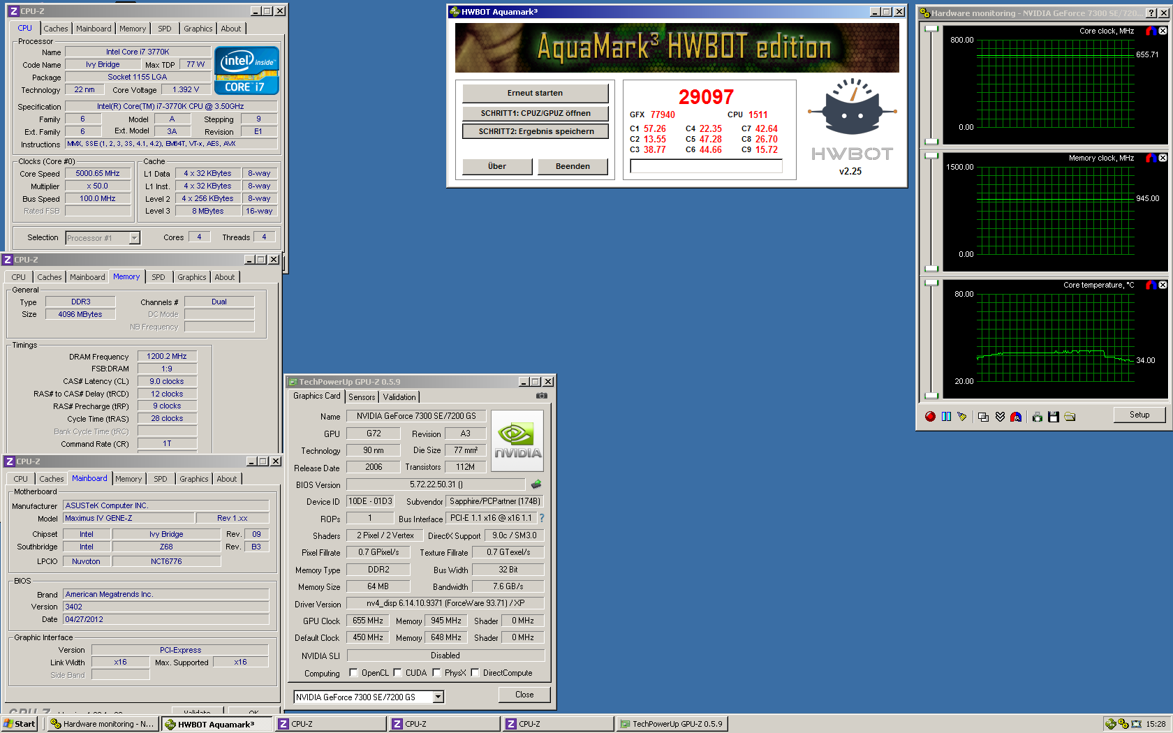
Task: Switch to TechPowerUp GPU-Z in the taskbar
Action: point(672,724)
